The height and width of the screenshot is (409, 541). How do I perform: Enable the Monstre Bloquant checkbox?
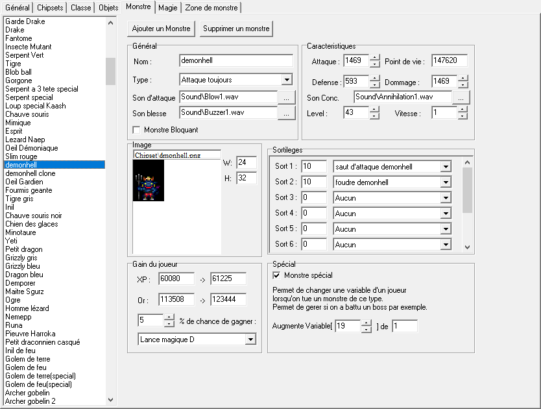[136, 130]
